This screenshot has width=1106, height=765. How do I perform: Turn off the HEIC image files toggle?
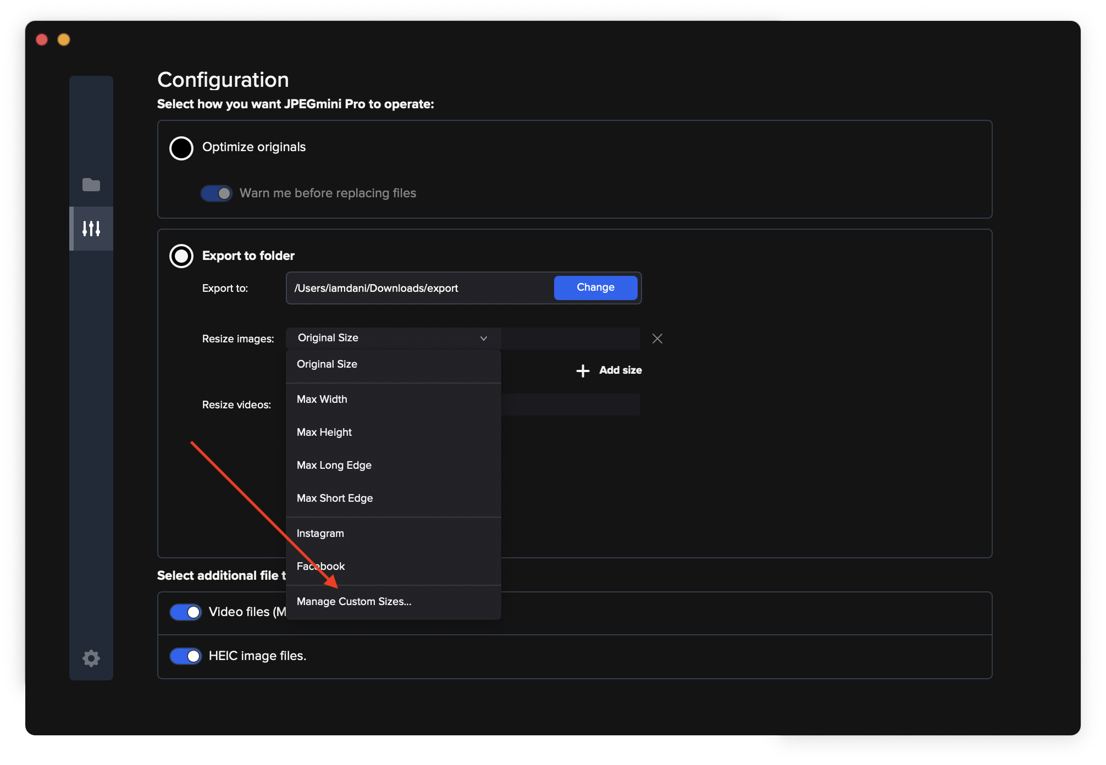pyautogui.click(x=186, y=656)
